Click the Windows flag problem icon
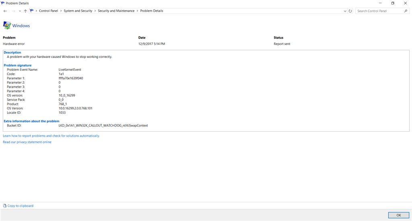The width and height of the screenshot is (412, 221). 7,25
